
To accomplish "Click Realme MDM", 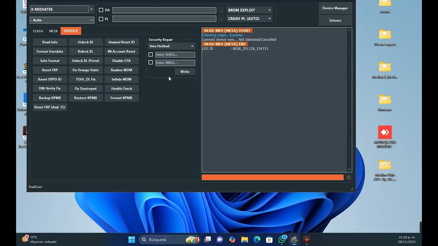I will tap(121, 70).
